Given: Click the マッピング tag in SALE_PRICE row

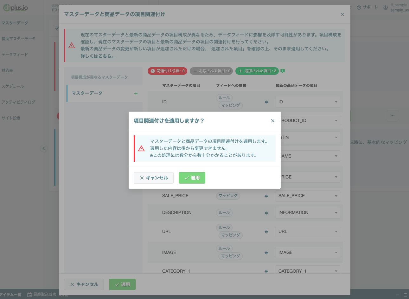Looking at the screenshot, I should pyautogui.click(x=228, y=196).
